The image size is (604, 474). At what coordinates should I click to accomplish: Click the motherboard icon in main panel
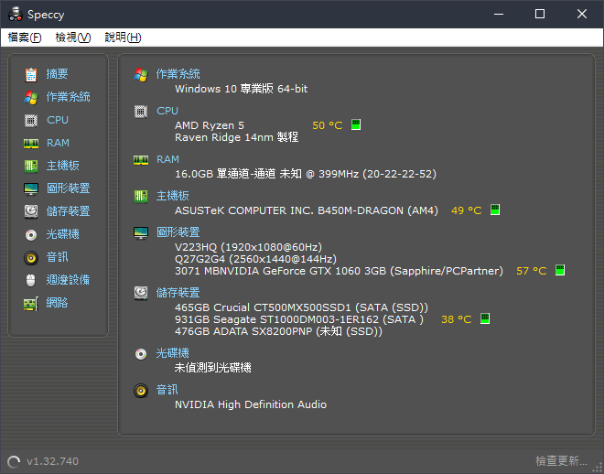pyautogui.click(x=141, y=197)
